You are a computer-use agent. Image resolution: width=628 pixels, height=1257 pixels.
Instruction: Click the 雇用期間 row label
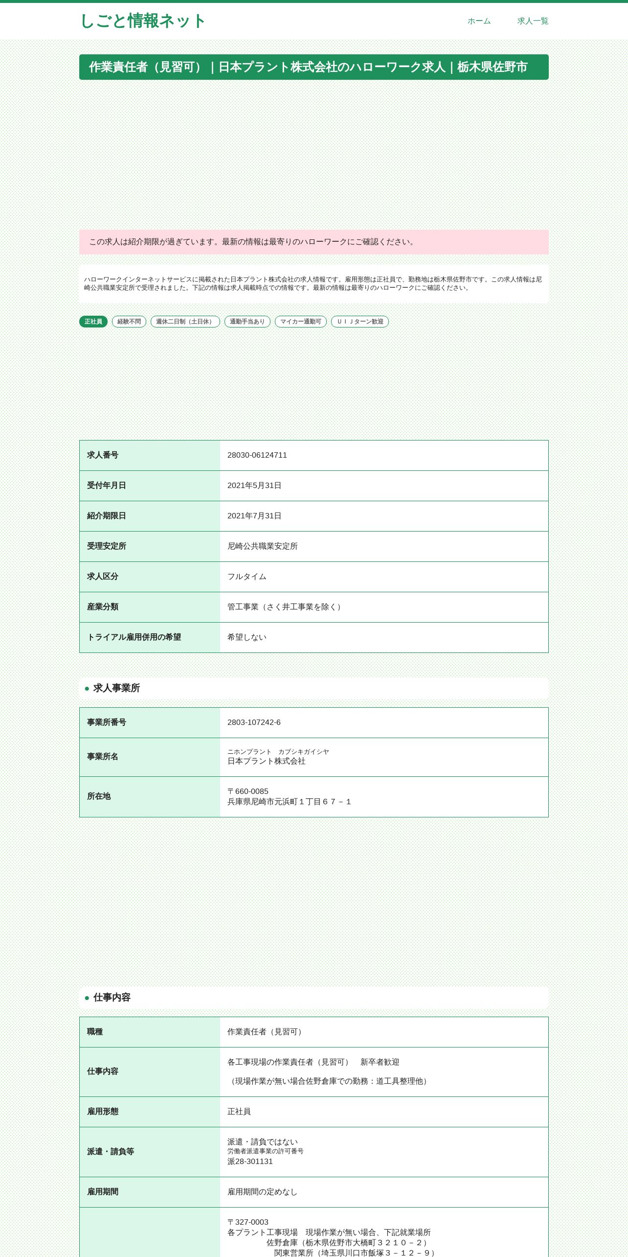click(x=103, y=1192)
